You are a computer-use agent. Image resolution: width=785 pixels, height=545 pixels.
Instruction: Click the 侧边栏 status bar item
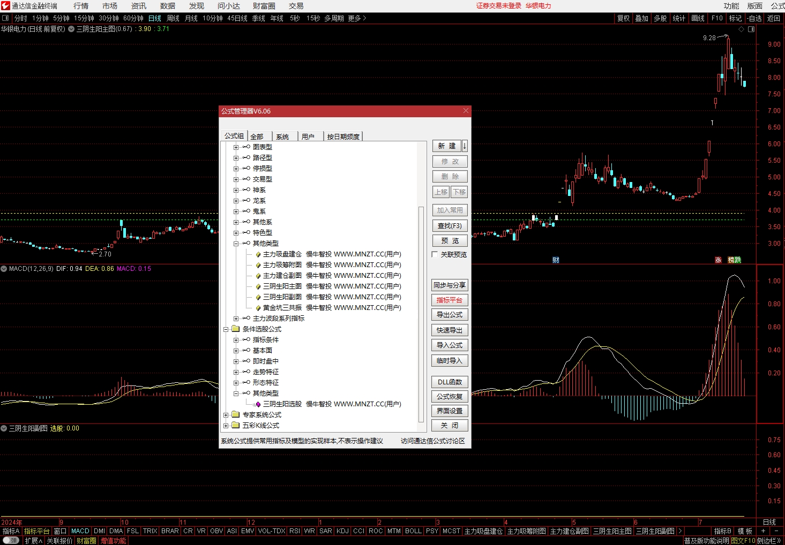click(x=769, y=541)
